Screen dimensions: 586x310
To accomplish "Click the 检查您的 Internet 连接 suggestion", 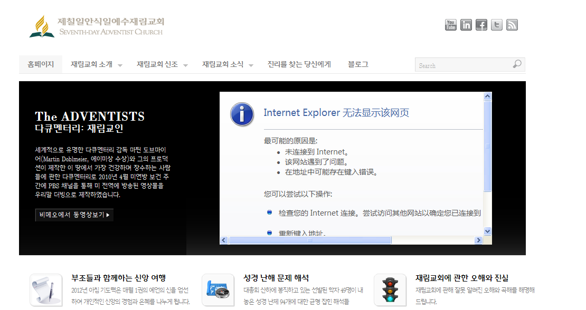I will [380, 213].
